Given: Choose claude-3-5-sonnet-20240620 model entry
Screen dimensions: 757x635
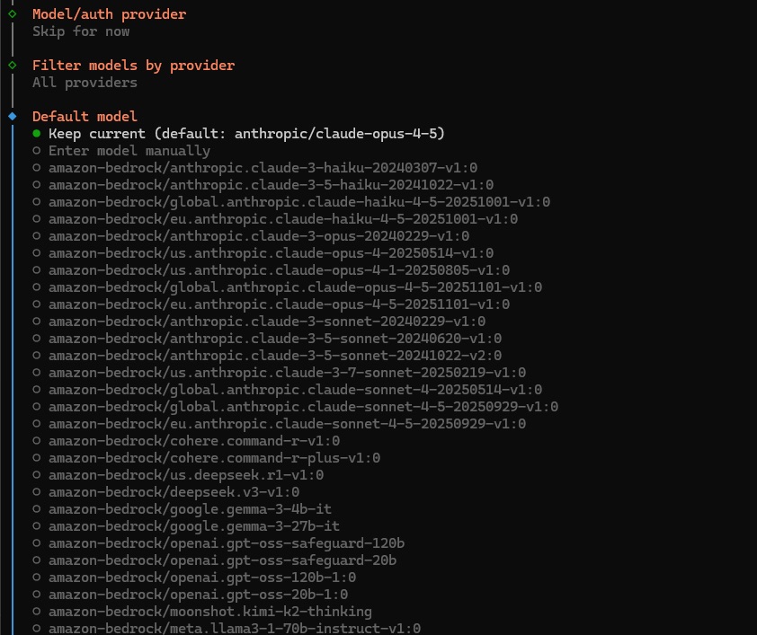Looking at the screenshot, I should [275, 339].
